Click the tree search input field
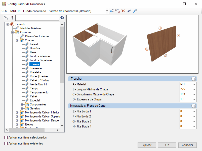The image size is (202, 151). [x=37, y=18]
